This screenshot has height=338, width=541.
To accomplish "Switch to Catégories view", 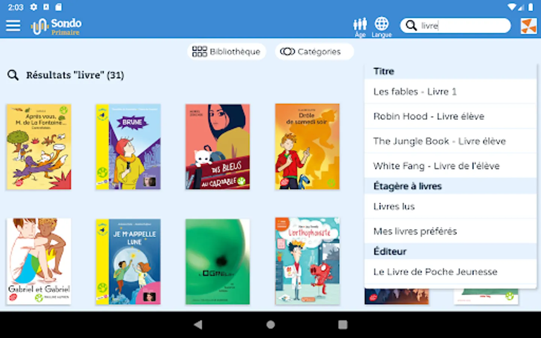I will pos(314,51).
